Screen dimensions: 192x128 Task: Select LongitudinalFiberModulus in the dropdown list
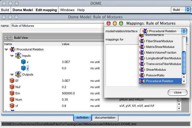(x=160, y=58)
